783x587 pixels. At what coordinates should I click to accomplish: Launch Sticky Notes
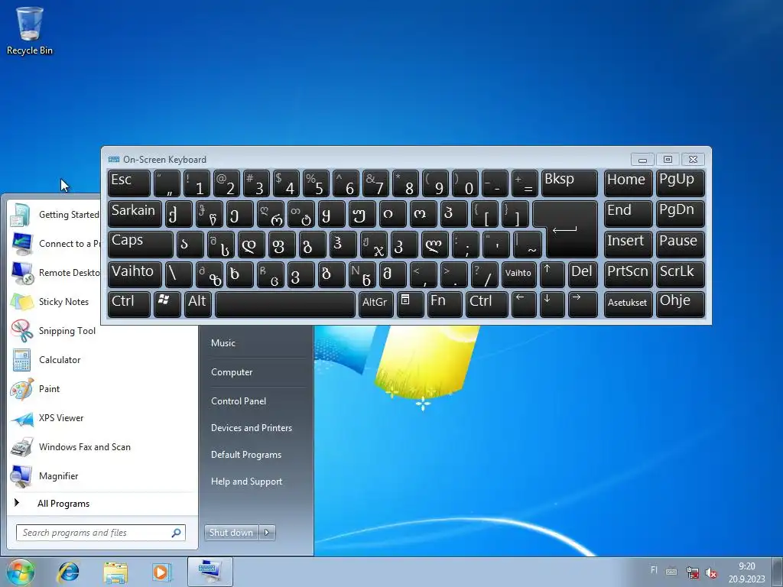click(54, 302)
